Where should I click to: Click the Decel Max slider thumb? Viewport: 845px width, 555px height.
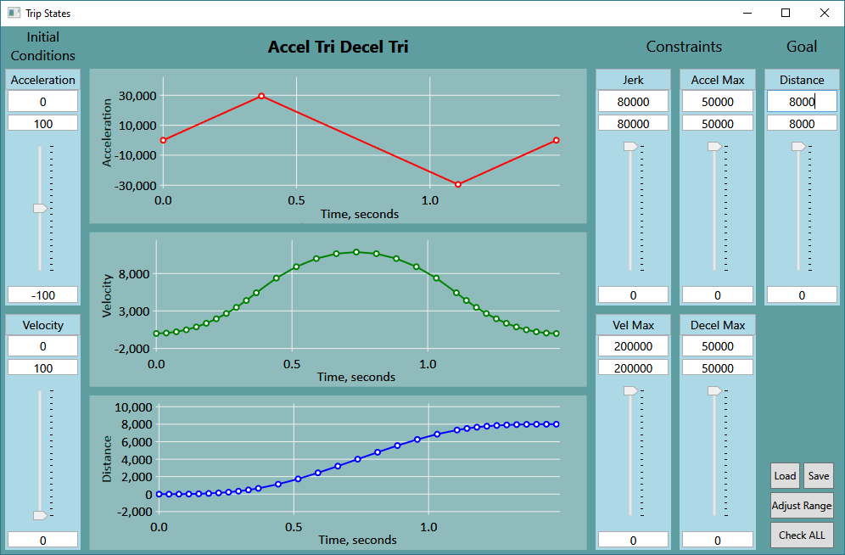(x=714, y=390)
